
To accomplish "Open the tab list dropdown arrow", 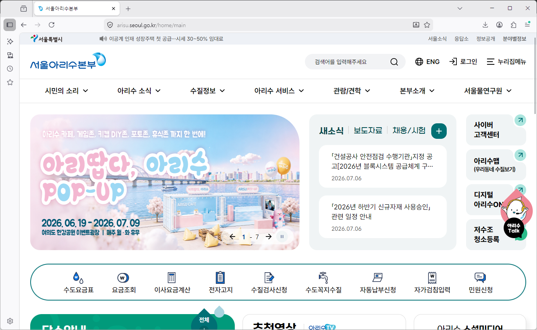I will pos(460,8).
